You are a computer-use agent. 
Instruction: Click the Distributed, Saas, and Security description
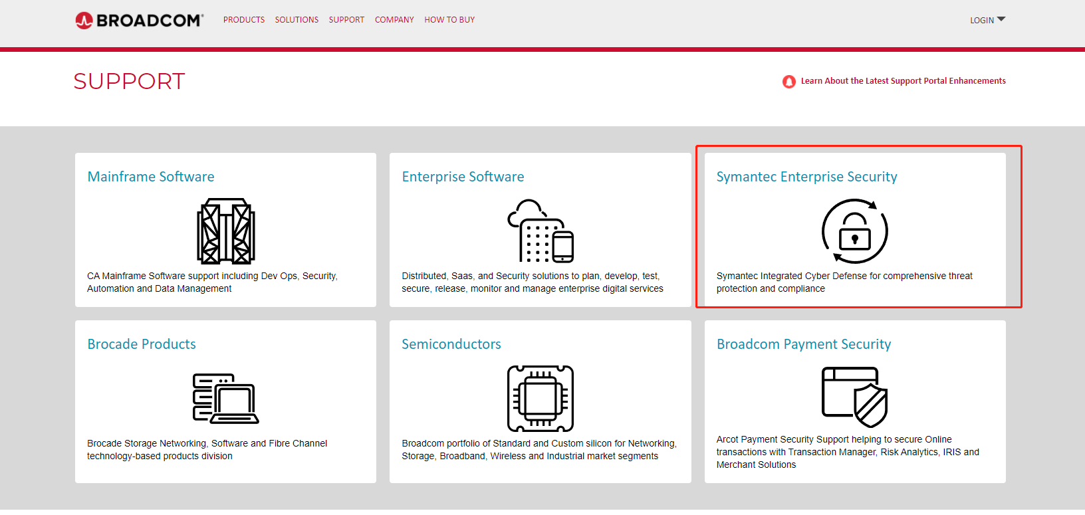[533, 282]
